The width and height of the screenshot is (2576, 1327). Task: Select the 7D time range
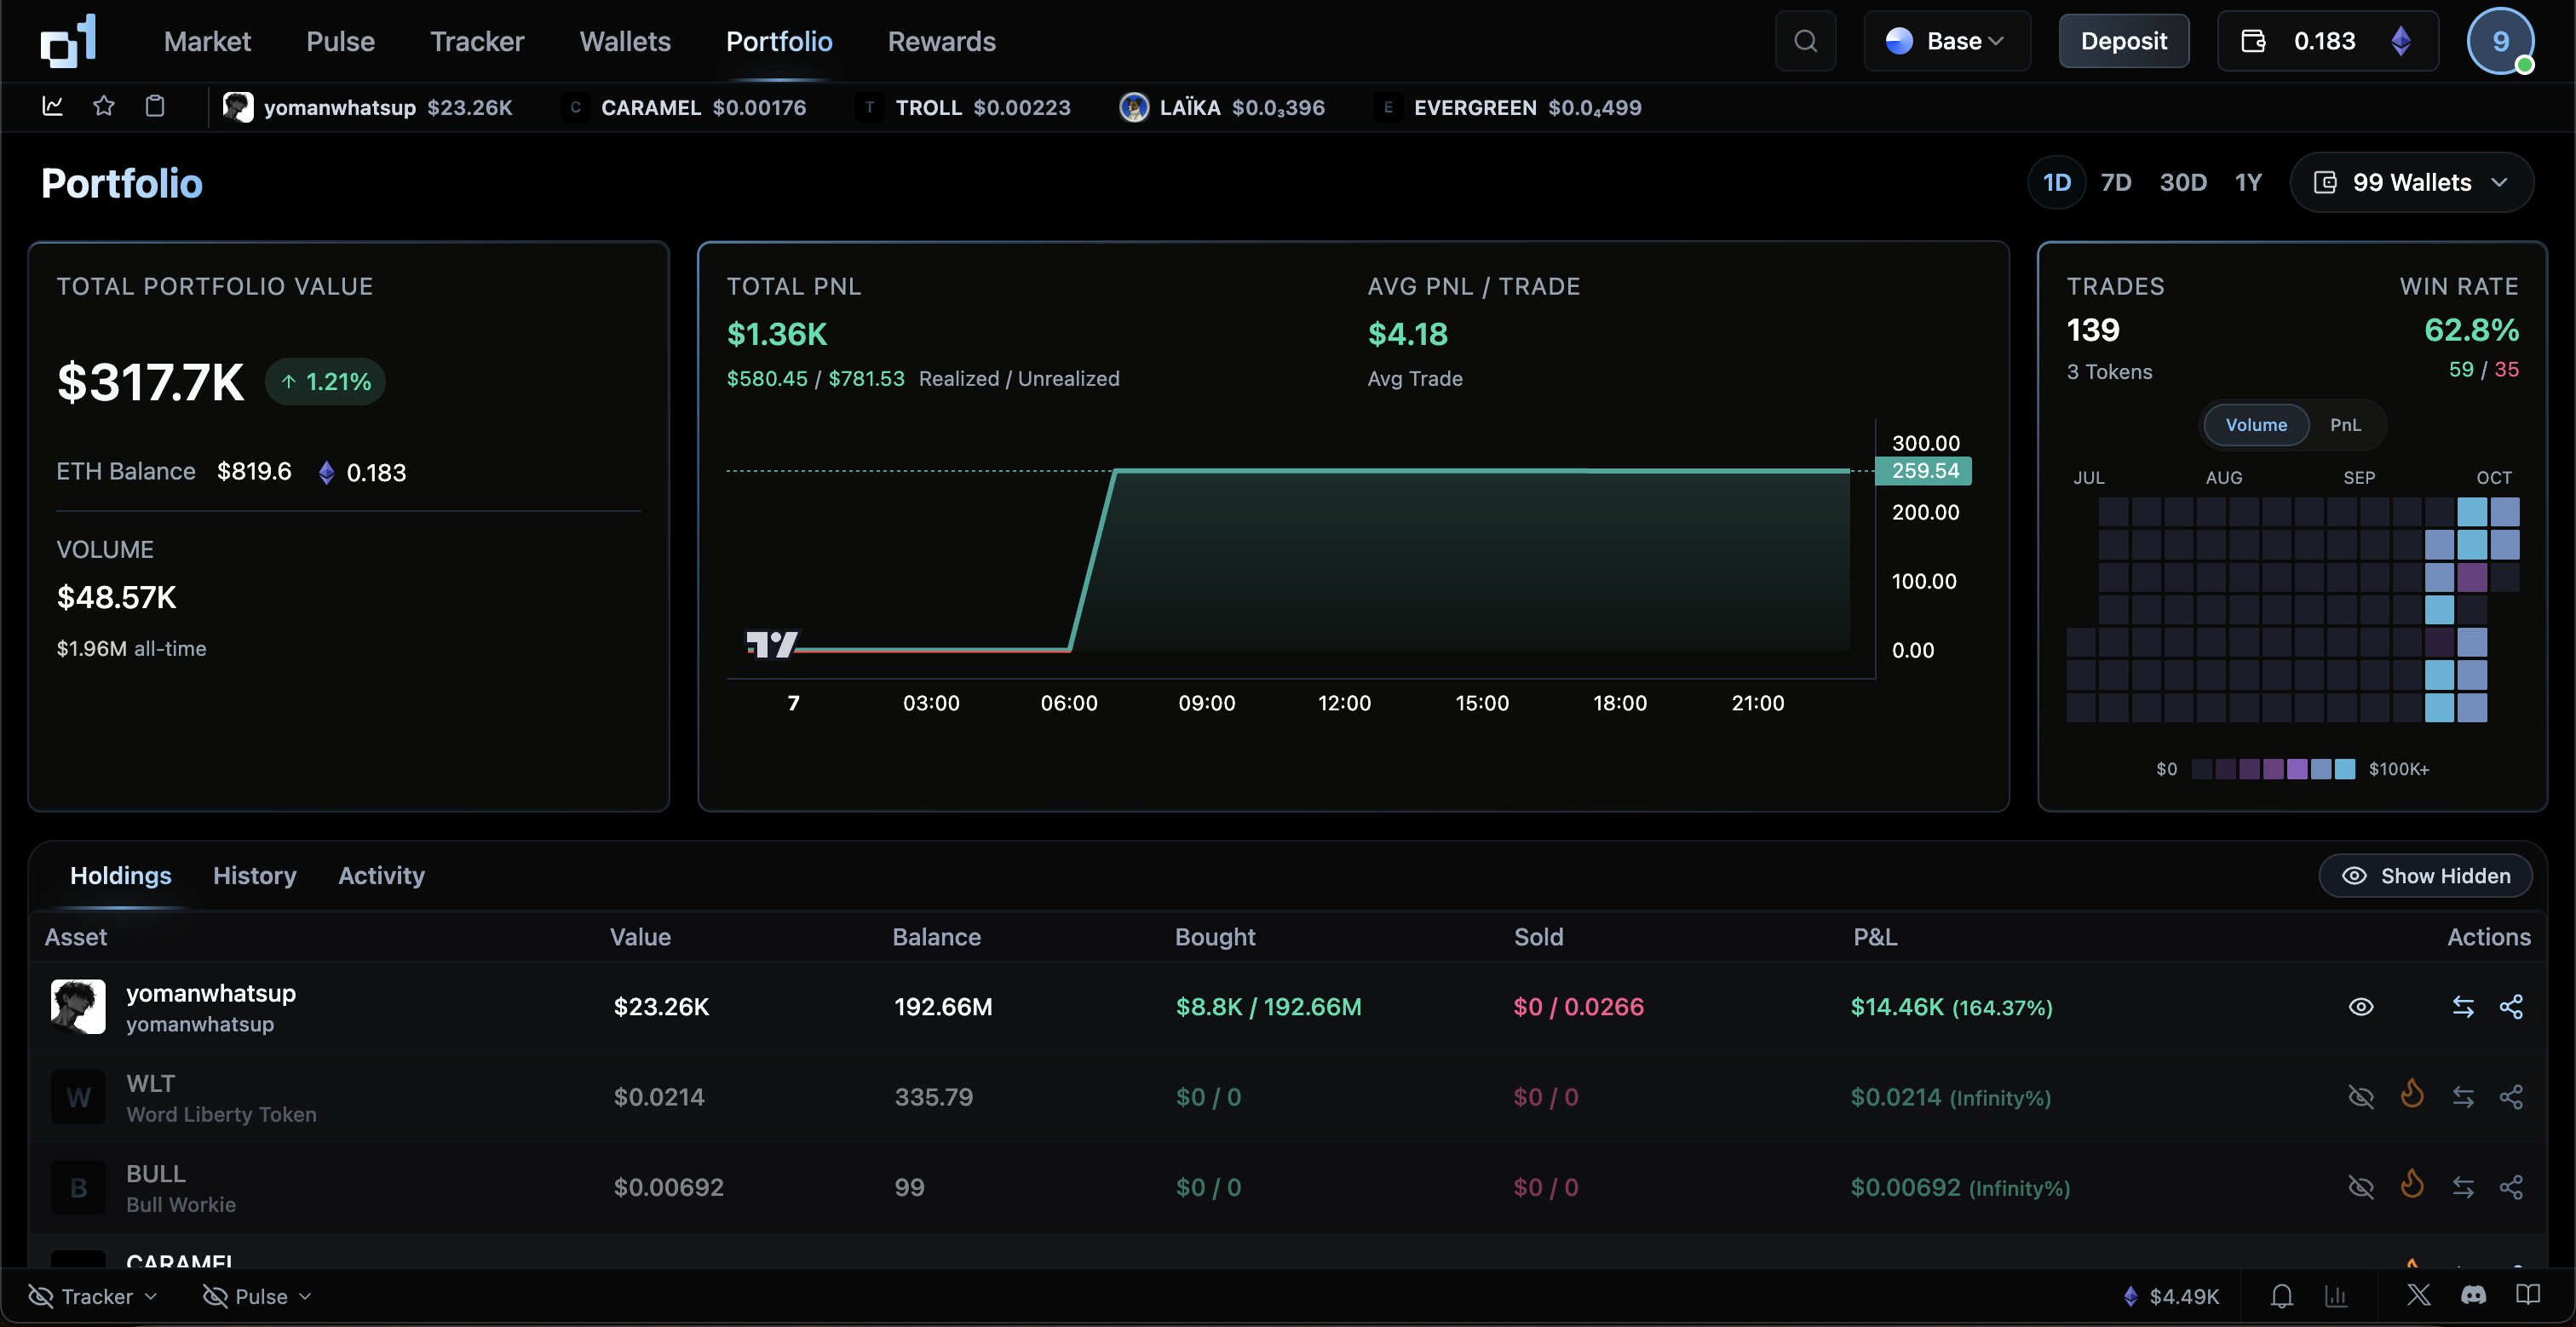2115,182
